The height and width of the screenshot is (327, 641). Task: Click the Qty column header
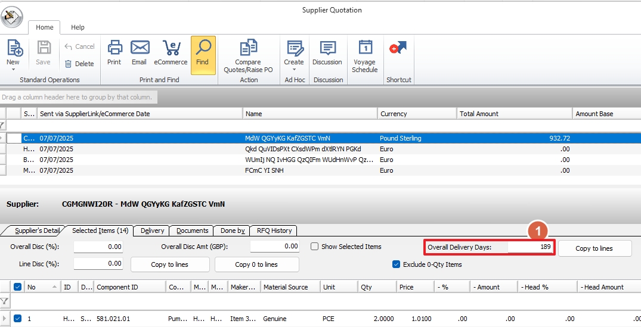click(x=377, y=287)
